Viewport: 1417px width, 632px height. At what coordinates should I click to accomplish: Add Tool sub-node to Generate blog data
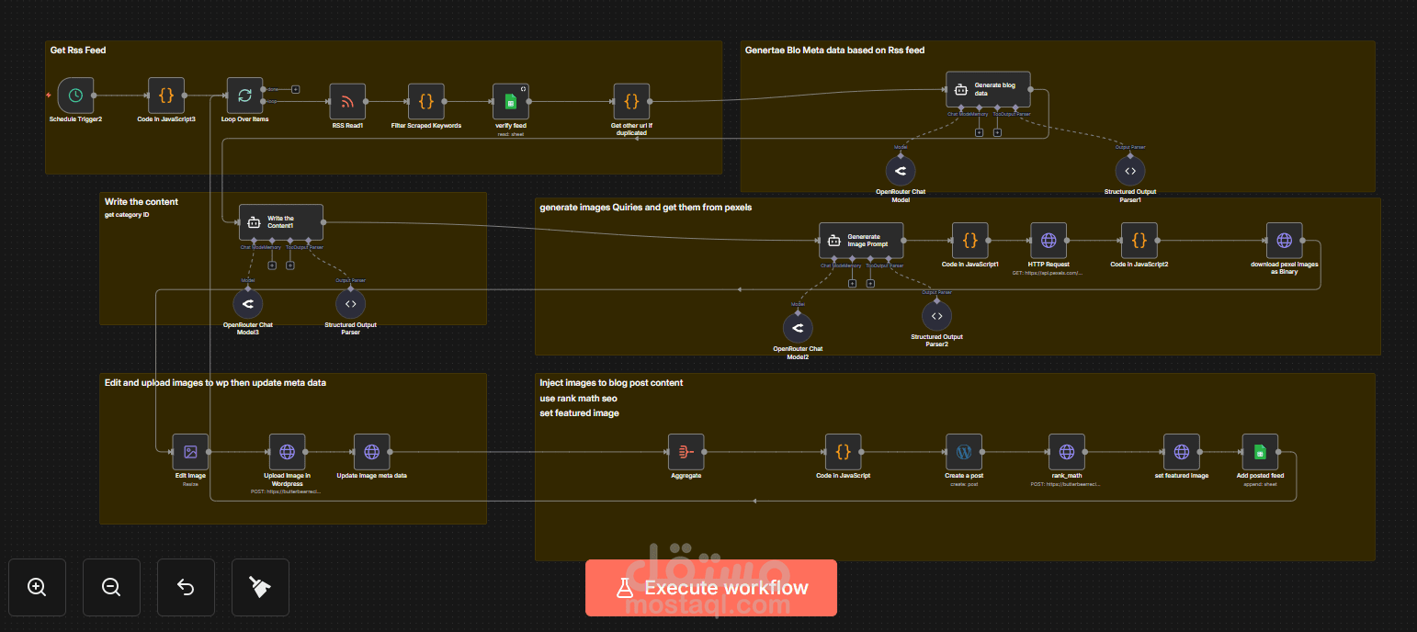[997, 132]
